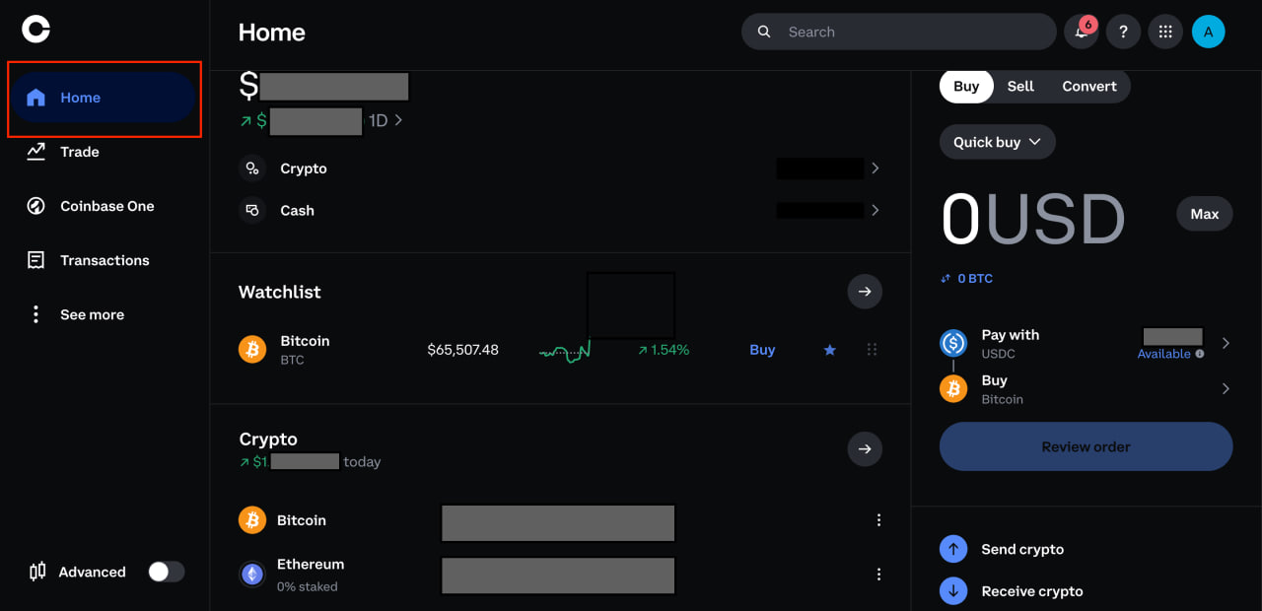Click the Advanced candlestick icon
This screenshot has height=611, width=1262.
(x=37, y=572)
